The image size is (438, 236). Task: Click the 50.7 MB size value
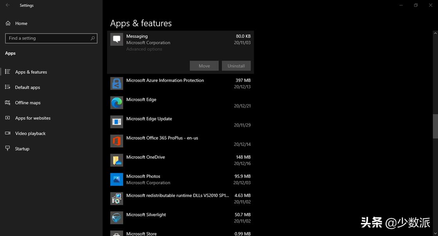click(242, 215)
